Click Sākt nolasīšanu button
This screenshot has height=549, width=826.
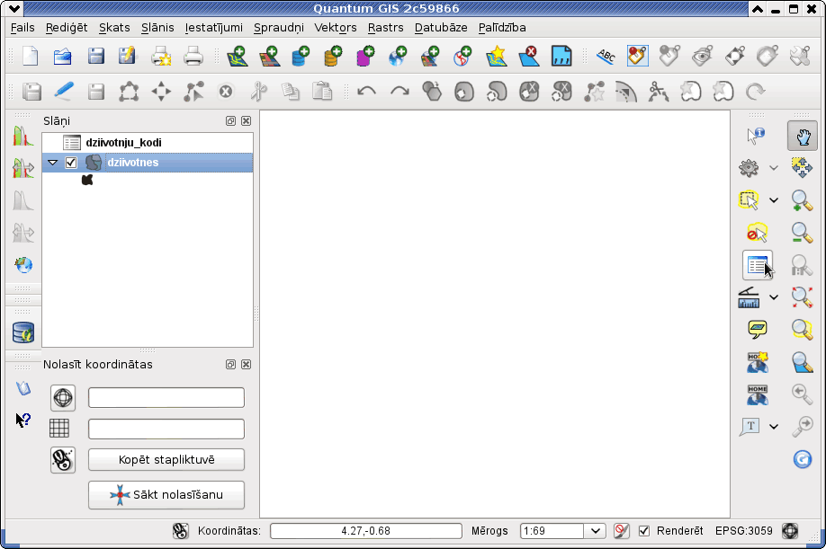coord(166,495)
